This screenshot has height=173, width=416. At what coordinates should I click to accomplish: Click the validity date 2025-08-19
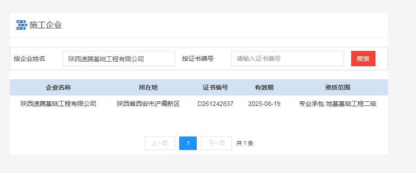tap(264, 104)
